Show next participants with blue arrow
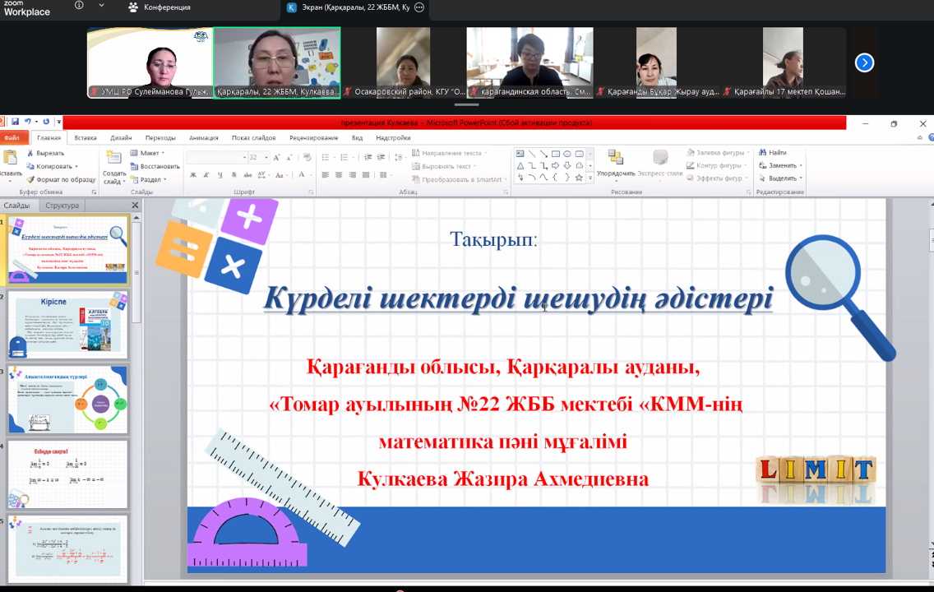The image size is (934, 592). tap(864, 62)
